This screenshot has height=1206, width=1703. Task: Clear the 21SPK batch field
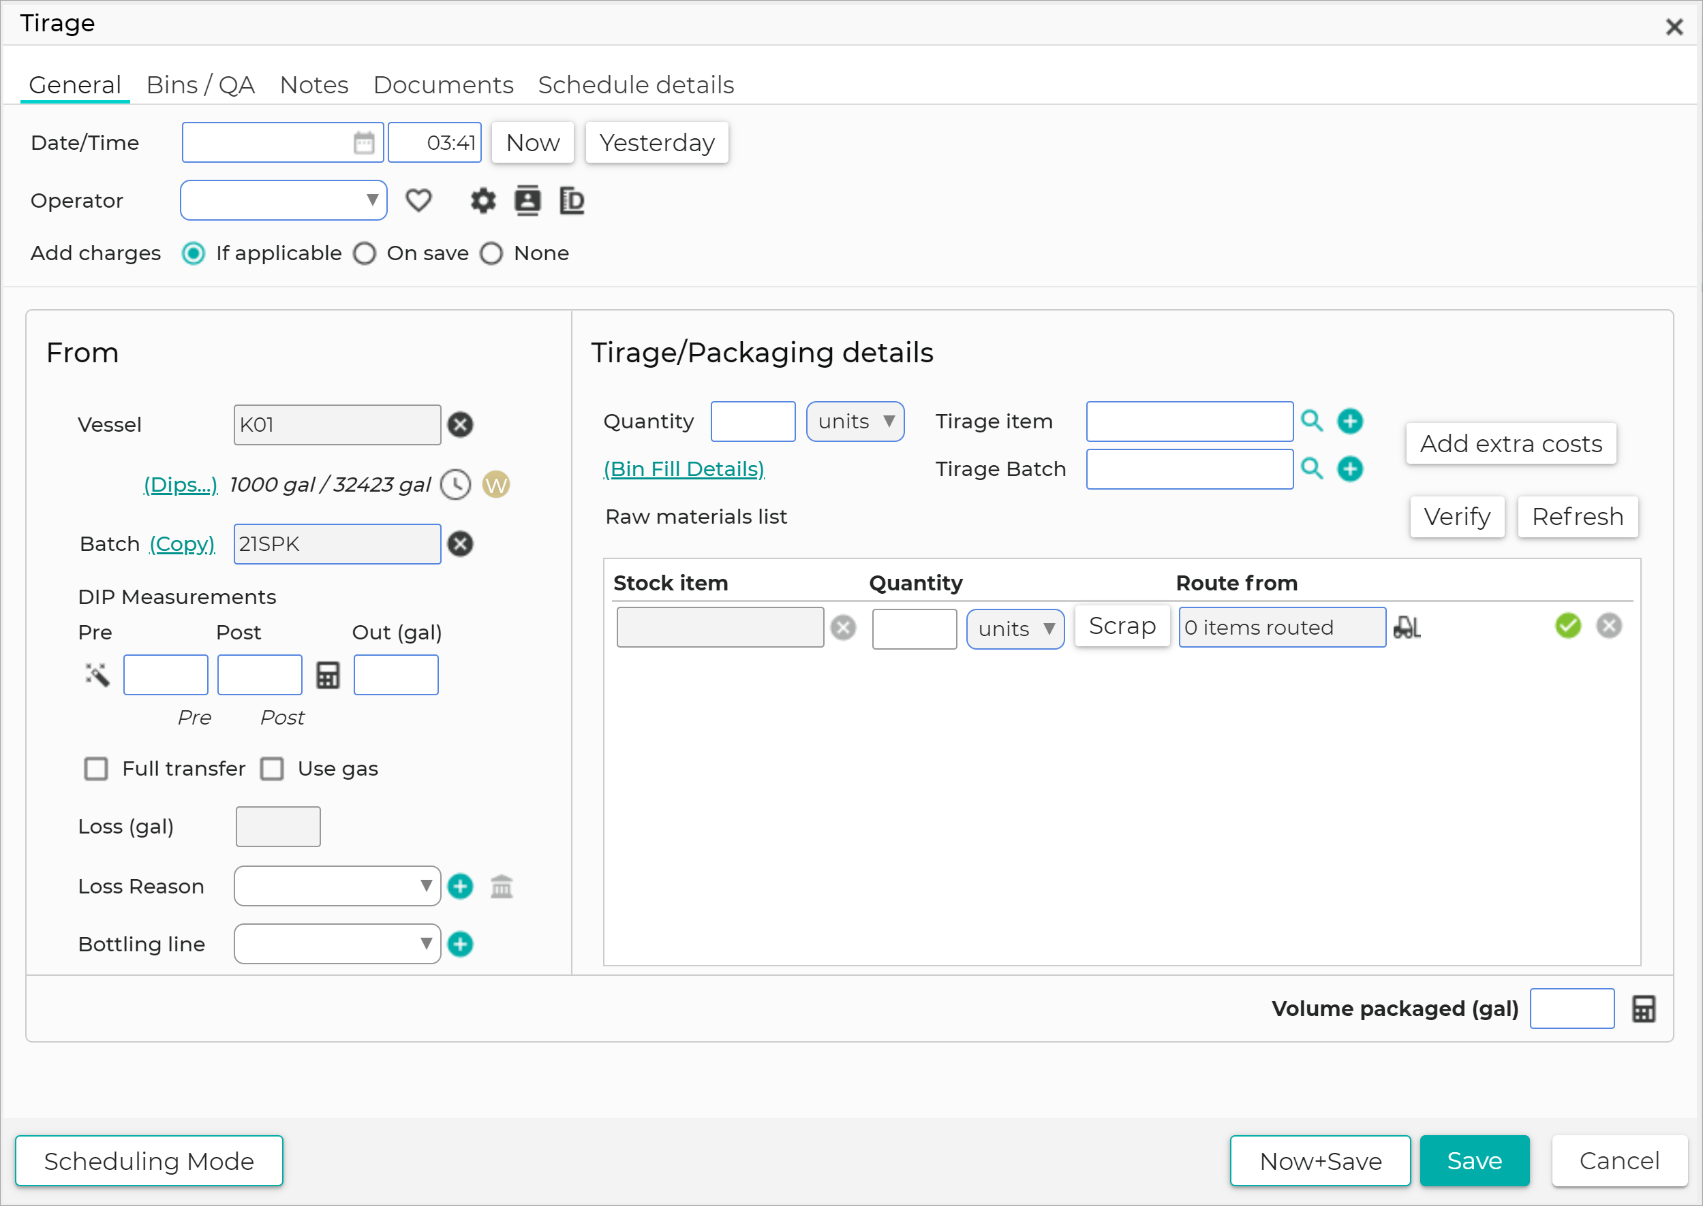pos(461,544)
